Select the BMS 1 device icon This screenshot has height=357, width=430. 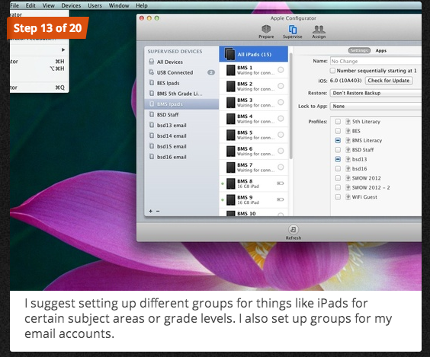(231, 70)
